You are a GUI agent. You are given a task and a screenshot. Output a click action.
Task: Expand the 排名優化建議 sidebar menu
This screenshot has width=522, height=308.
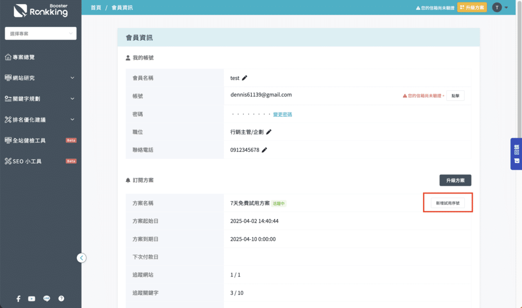(x=41, y=120)
